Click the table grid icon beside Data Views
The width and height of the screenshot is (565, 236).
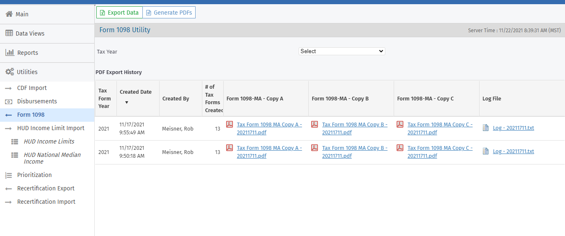click(9, 33)
